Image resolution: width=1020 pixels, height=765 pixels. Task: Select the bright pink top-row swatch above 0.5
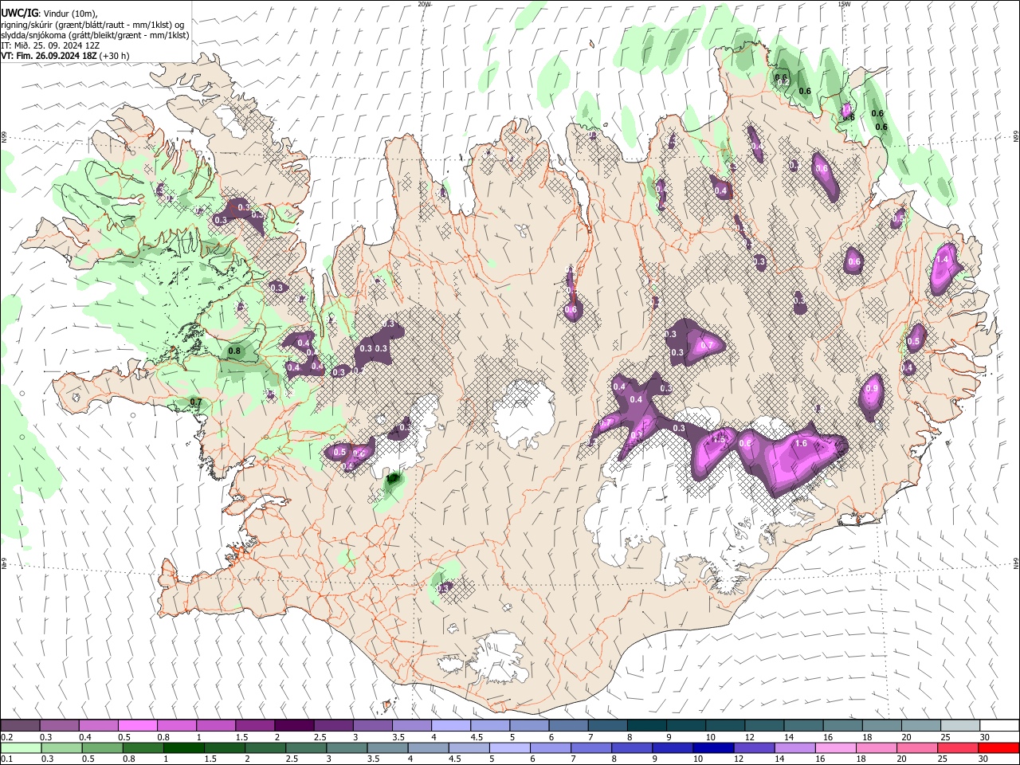(137, 726)
